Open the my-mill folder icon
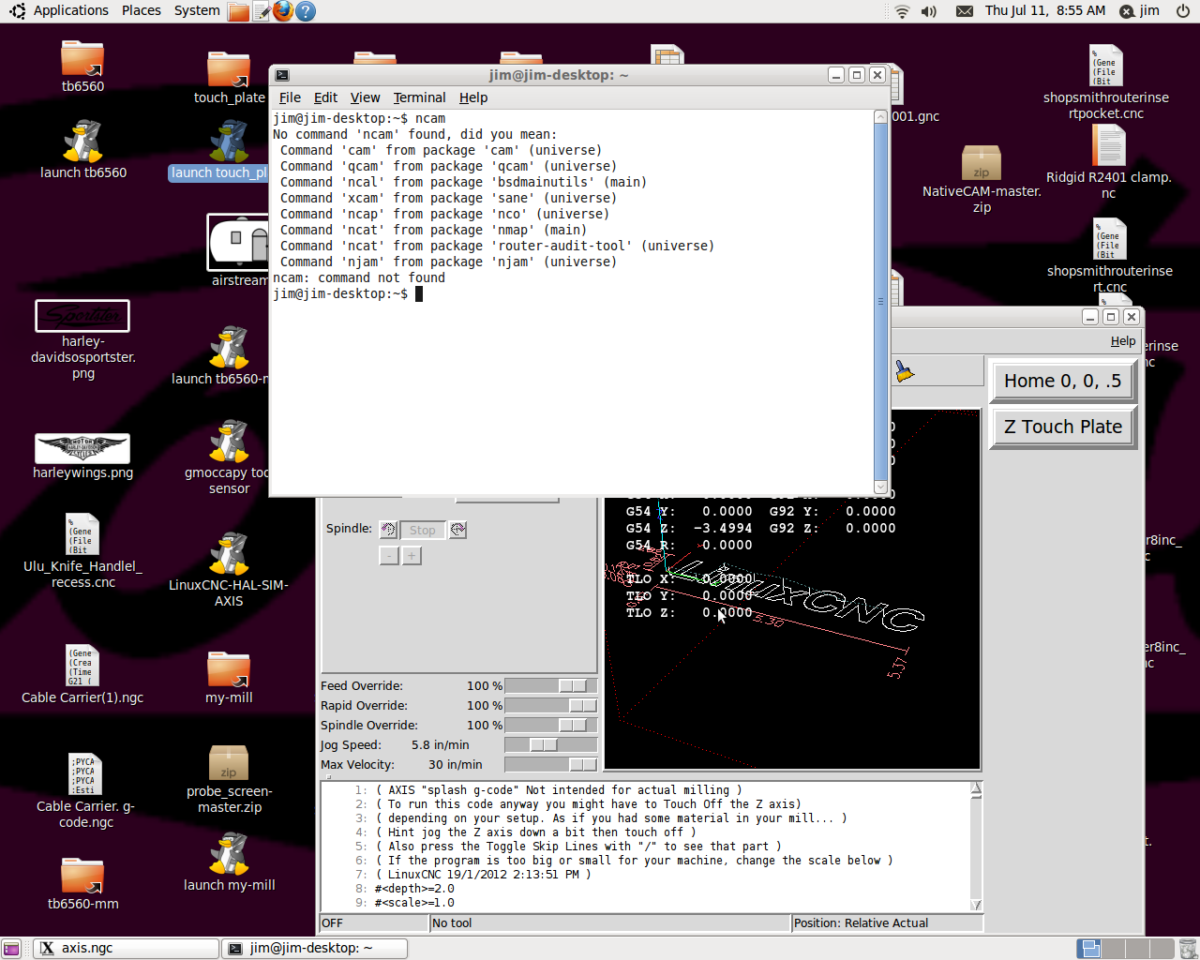This screenshot has width=1200, height=960. click(x=229, y=669)
